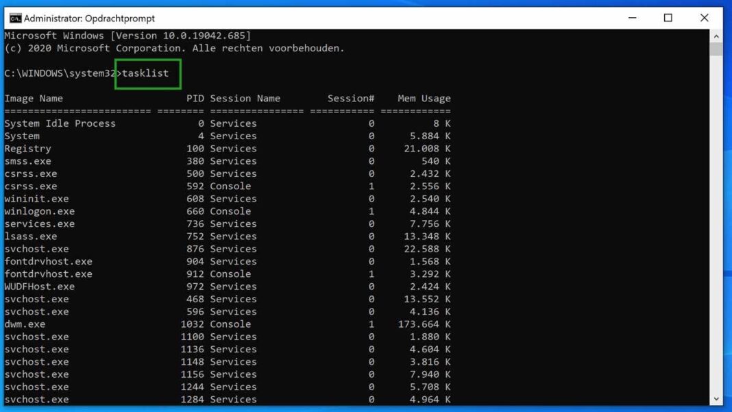Click the Mem Usage column header

click(422, 98)
